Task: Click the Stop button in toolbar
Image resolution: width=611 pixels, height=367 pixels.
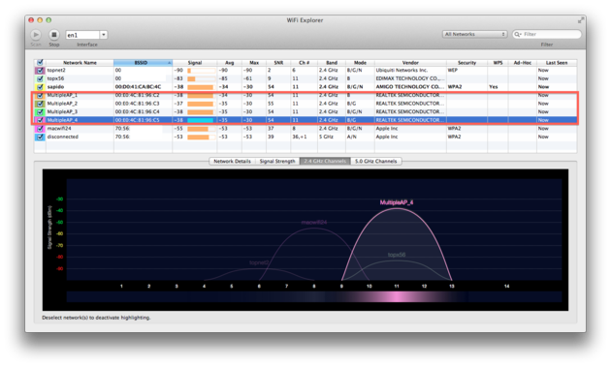Action: click(x=54, y=35)
